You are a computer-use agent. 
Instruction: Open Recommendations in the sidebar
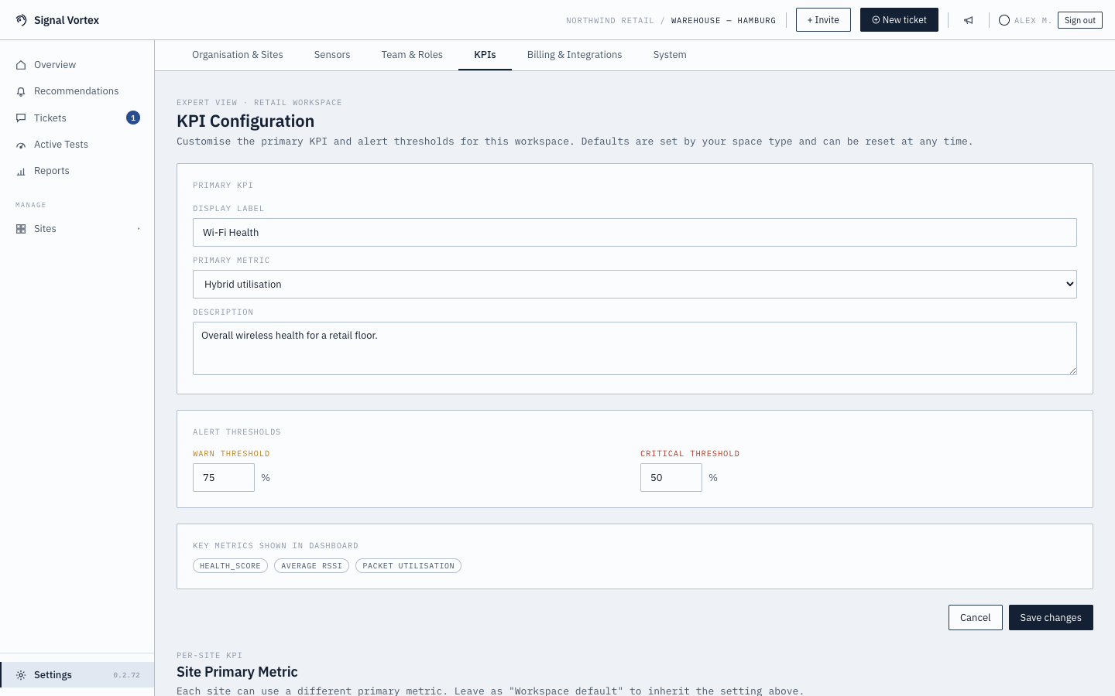click(x=77, y=91)
